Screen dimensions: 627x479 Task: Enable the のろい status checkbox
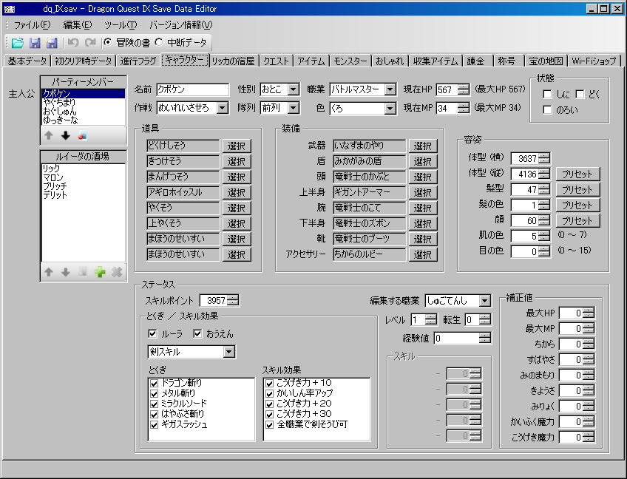tap(548, 110)
